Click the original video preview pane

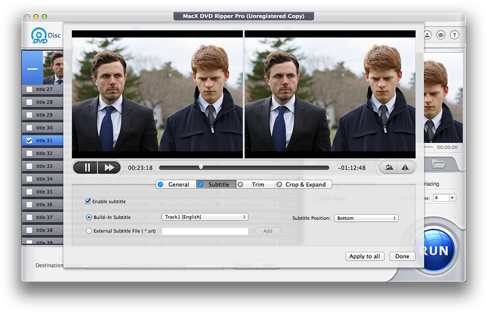157,94
